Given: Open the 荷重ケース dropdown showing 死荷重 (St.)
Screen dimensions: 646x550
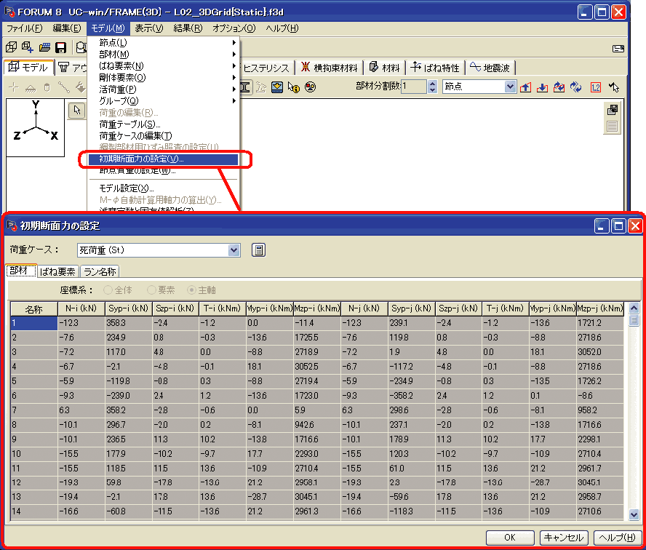Looking at the screenshot, I should click(x=159, y=250).
